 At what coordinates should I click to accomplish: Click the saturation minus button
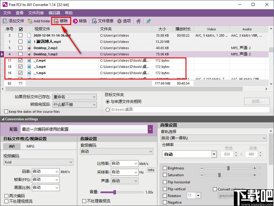[x=202, y=175]
